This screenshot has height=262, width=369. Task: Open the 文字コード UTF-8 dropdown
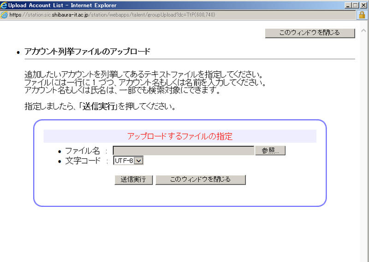click(x=128, y=161)
